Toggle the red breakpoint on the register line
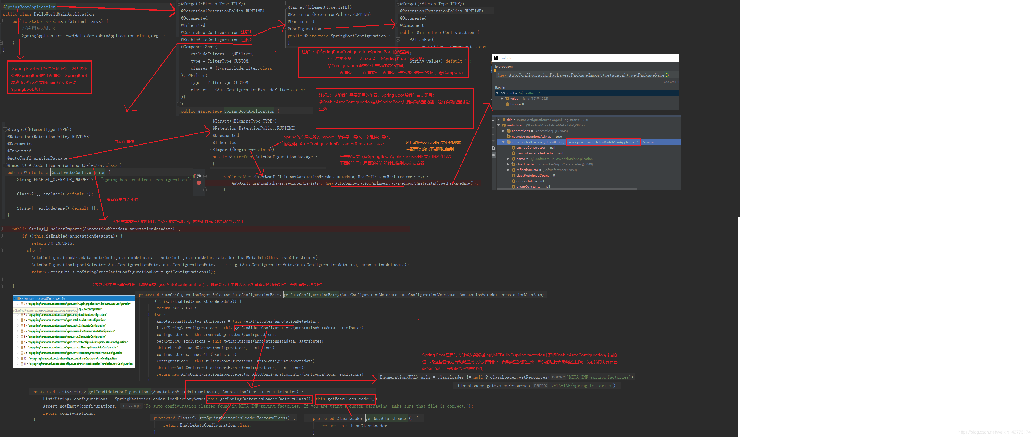The image size is (1033, 437). (198, 182)
